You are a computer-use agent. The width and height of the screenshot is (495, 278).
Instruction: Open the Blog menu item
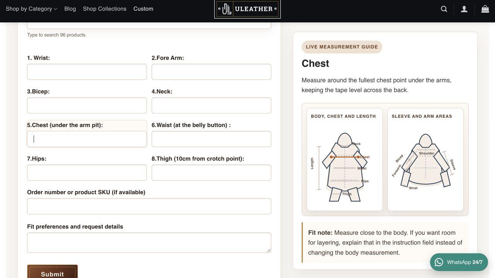click(70, 8)
